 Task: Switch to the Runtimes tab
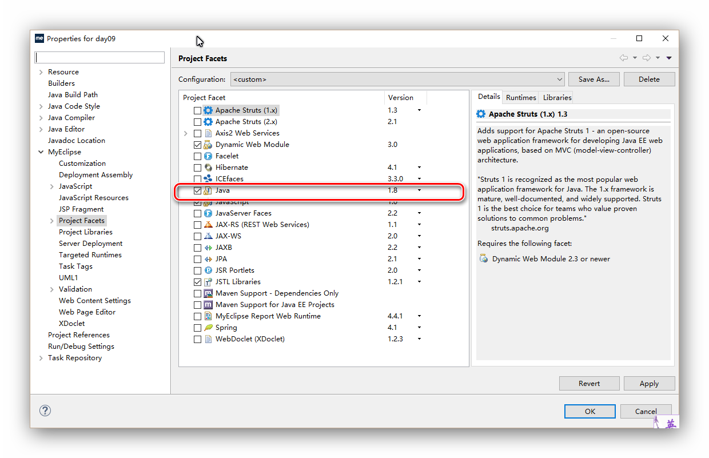pos(521,97)
